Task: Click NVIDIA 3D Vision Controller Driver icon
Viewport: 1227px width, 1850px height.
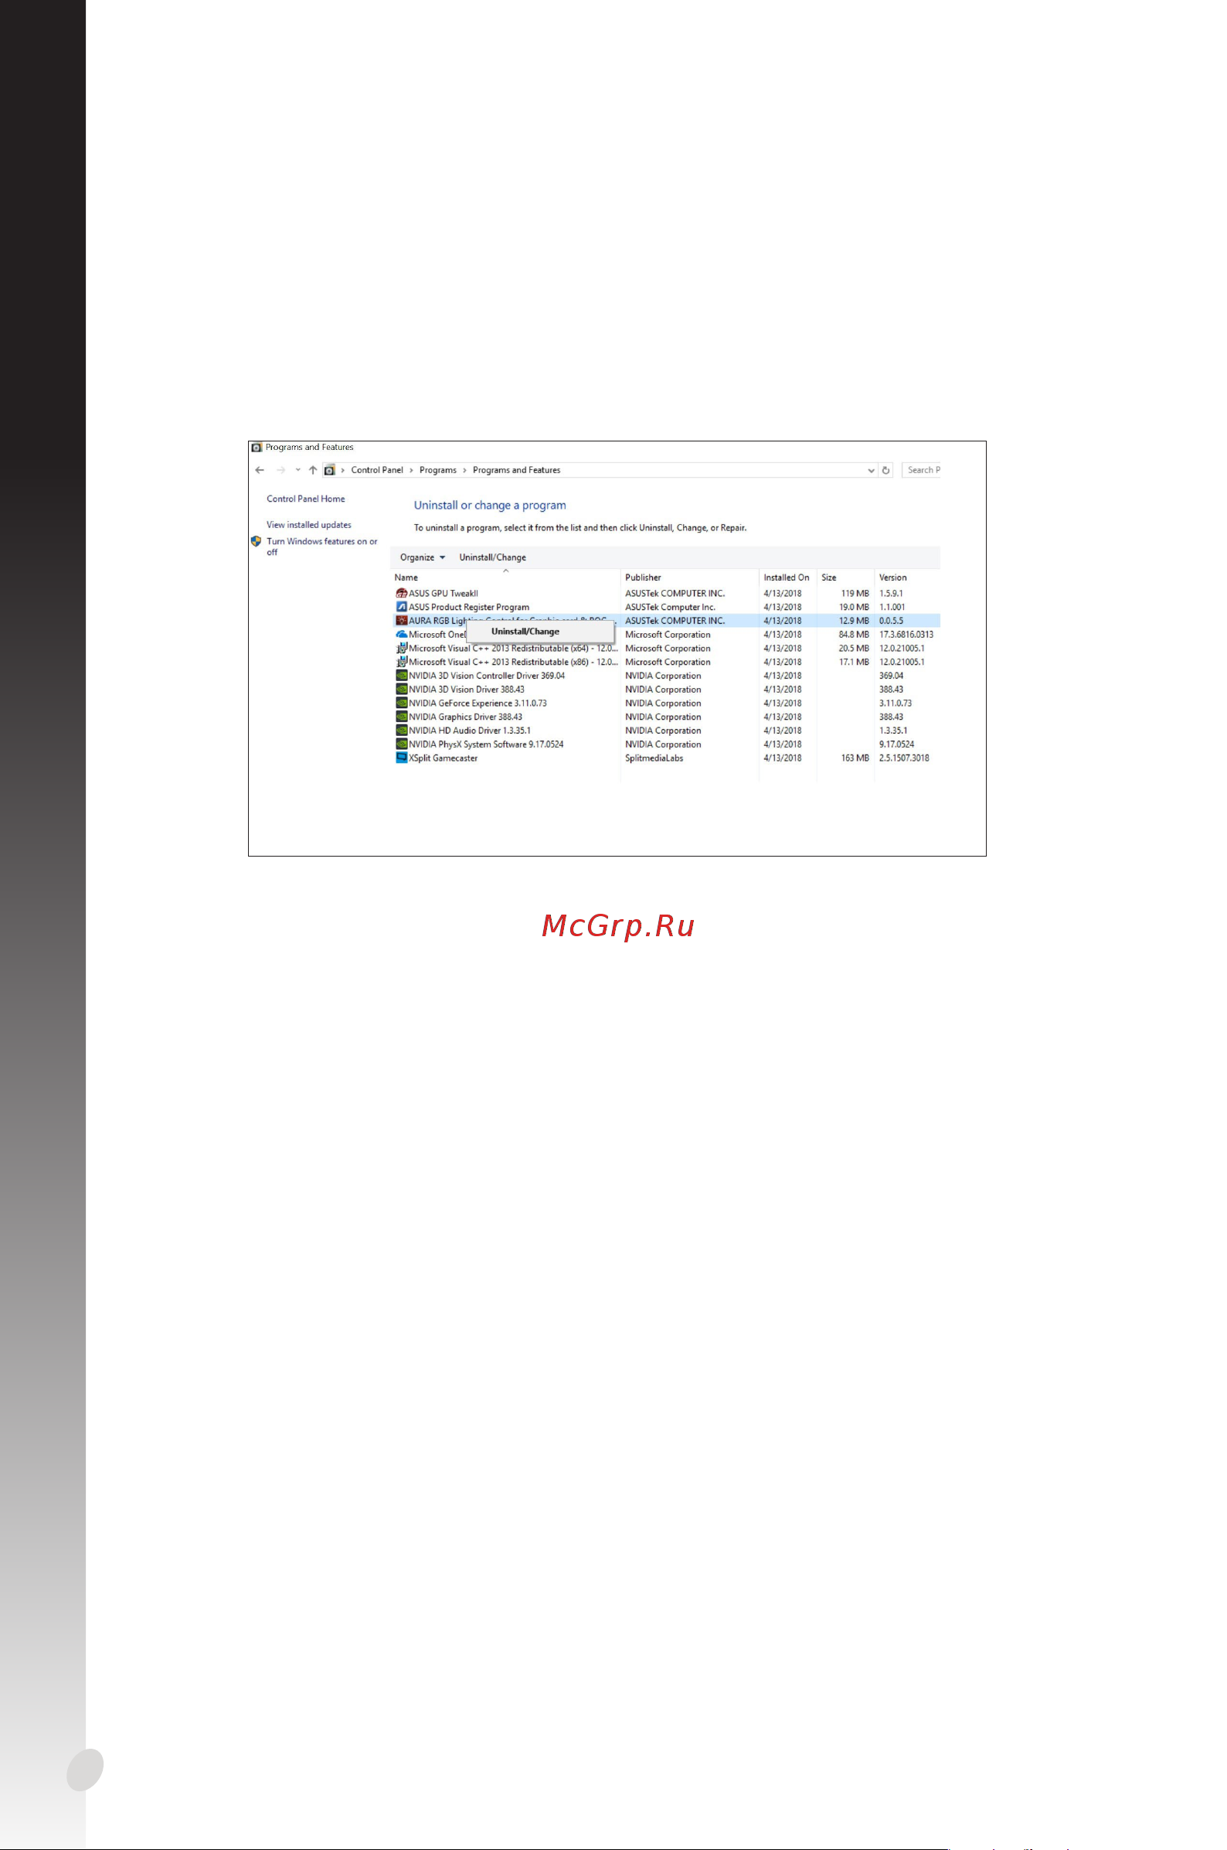Action: click(402, 676)
